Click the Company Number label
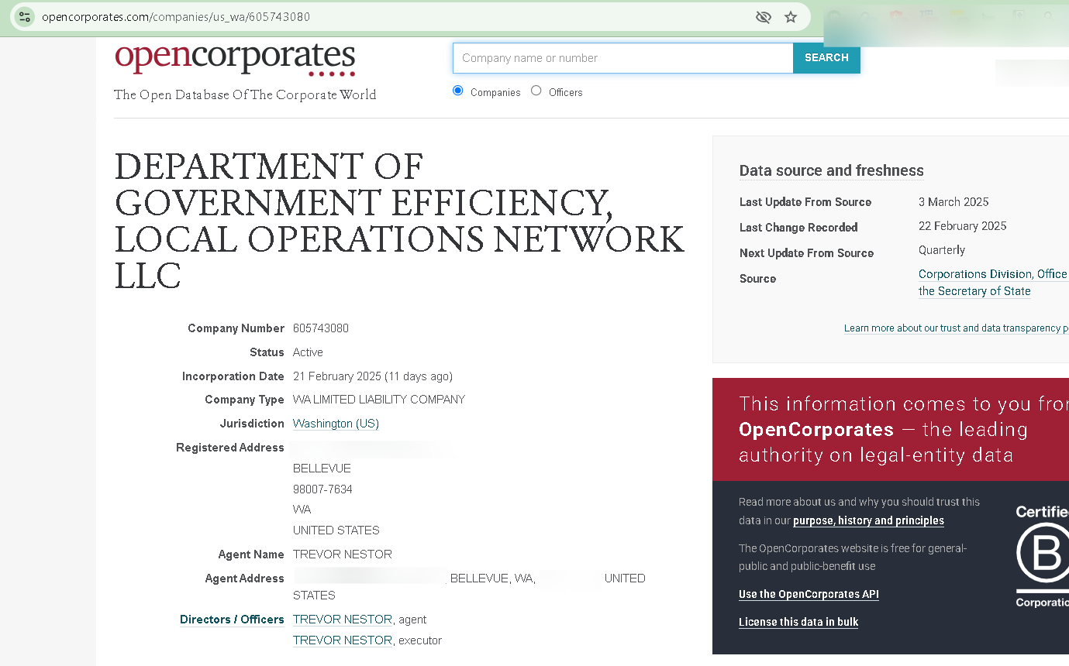 pos(236,328)
